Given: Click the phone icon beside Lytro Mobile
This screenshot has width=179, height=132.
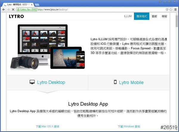Looking at the screenshot, I should point(115,82).
